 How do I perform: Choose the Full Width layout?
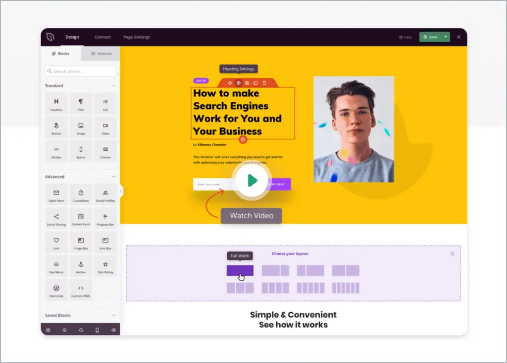point(240,270)
